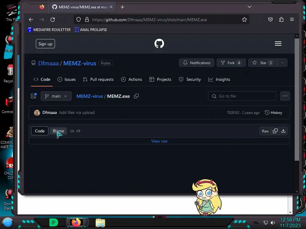The width and height of the screenshot is (306, 229).
Task: Star the repository
Action: (263, 63)
